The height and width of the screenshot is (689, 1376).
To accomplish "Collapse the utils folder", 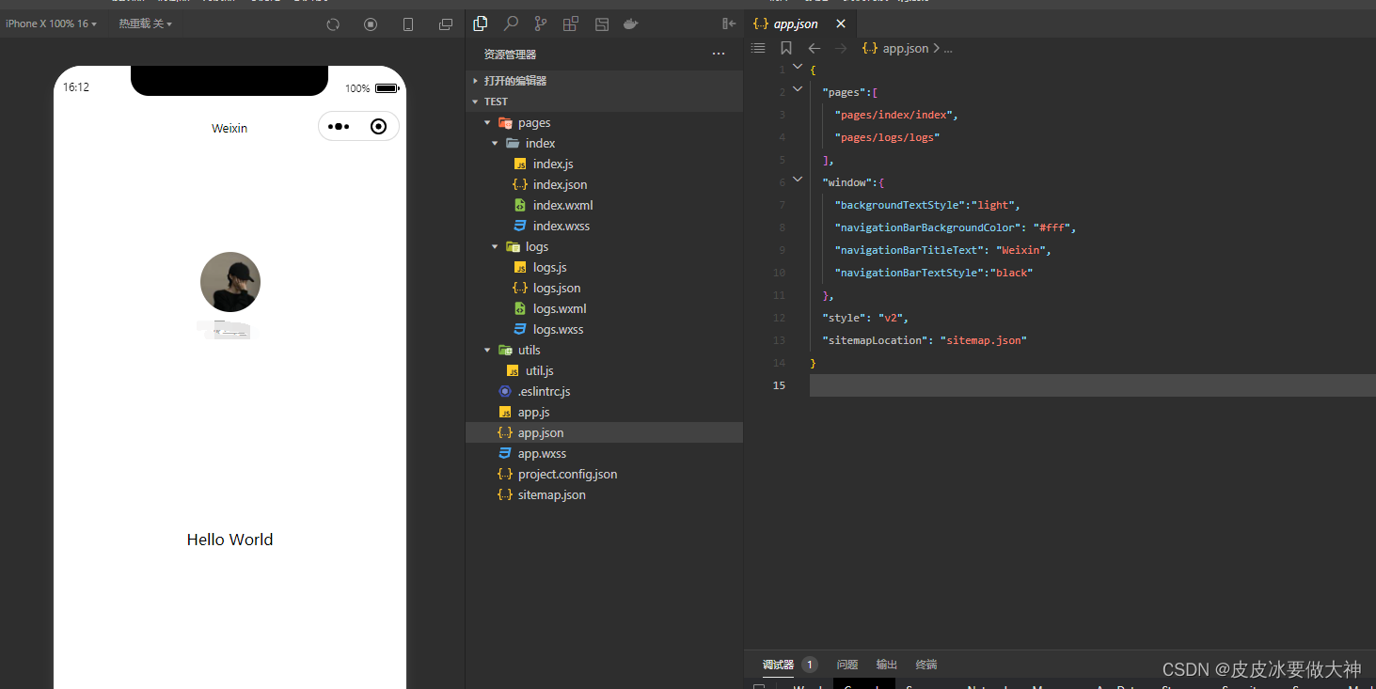I will (487, 351).
